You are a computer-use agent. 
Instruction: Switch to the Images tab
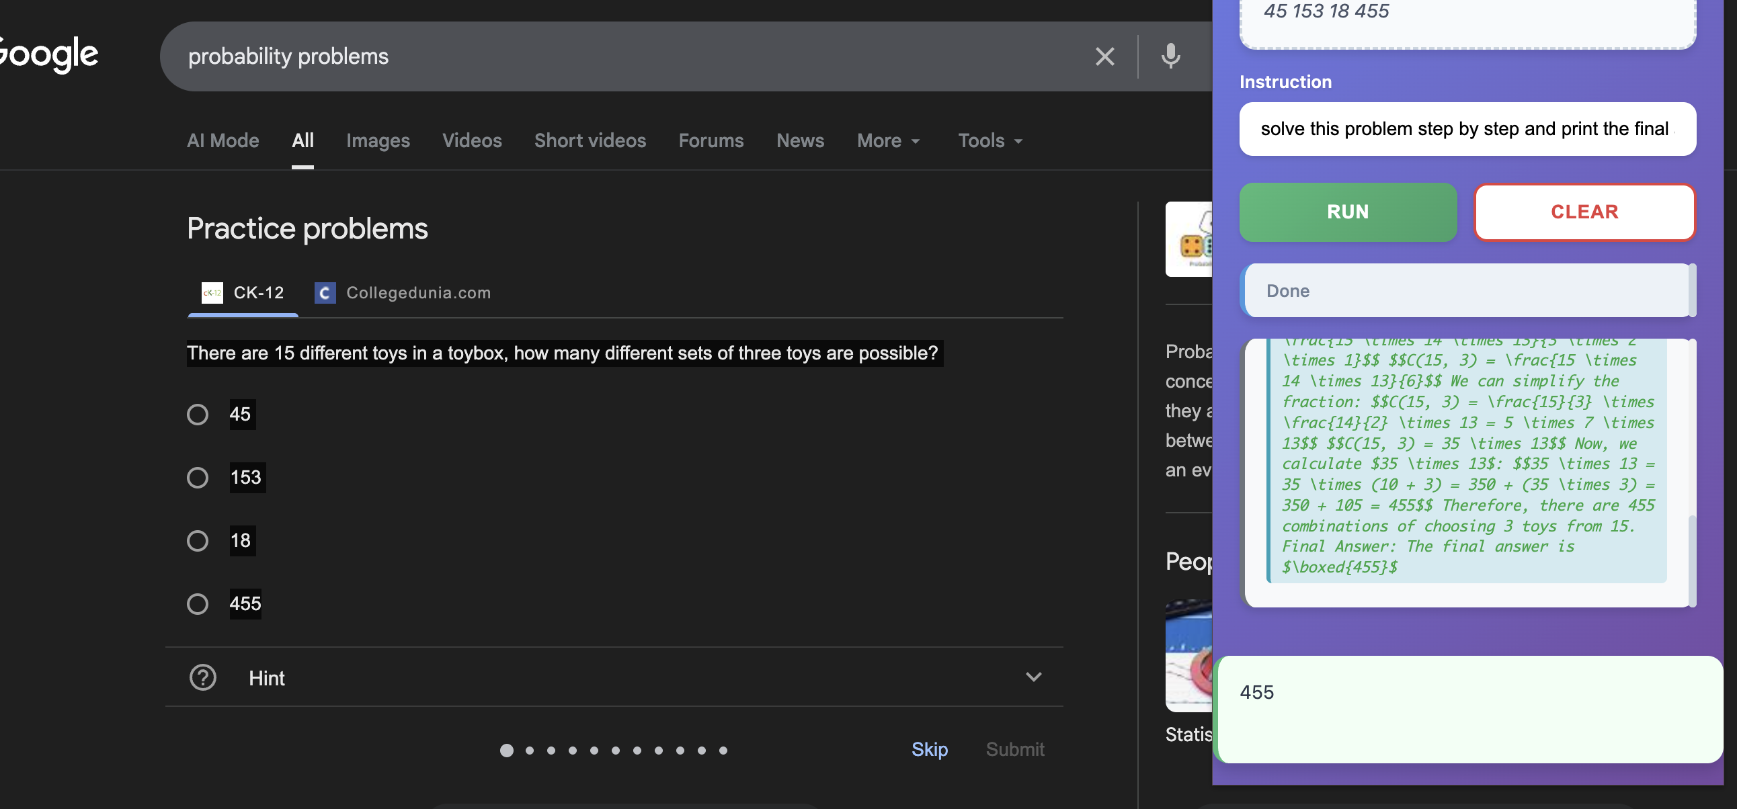tap(378, 140)
